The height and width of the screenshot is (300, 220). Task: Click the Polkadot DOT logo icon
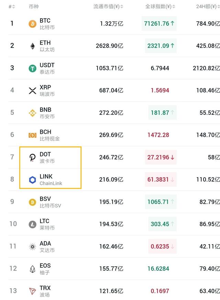tap(32, 157)
